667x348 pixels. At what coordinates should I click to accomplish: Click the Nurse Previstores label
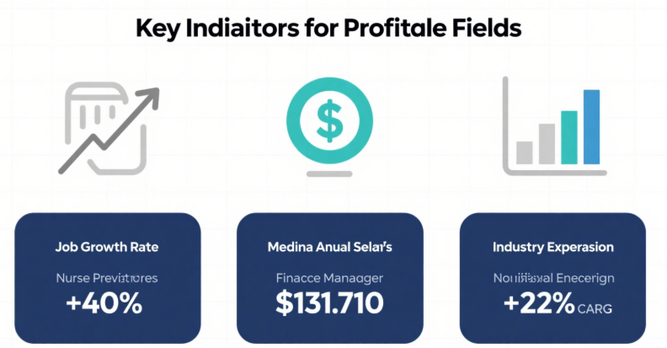[107, 277]
